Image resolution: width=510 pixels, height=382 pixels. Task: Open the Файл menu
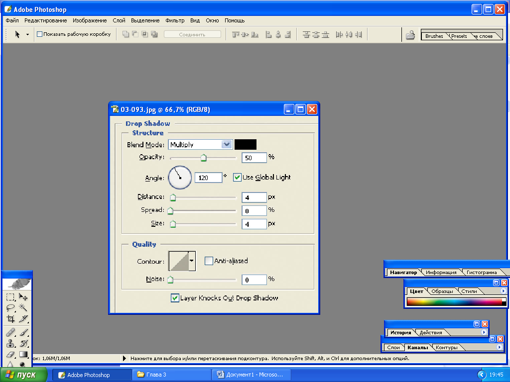pos(12,20)
